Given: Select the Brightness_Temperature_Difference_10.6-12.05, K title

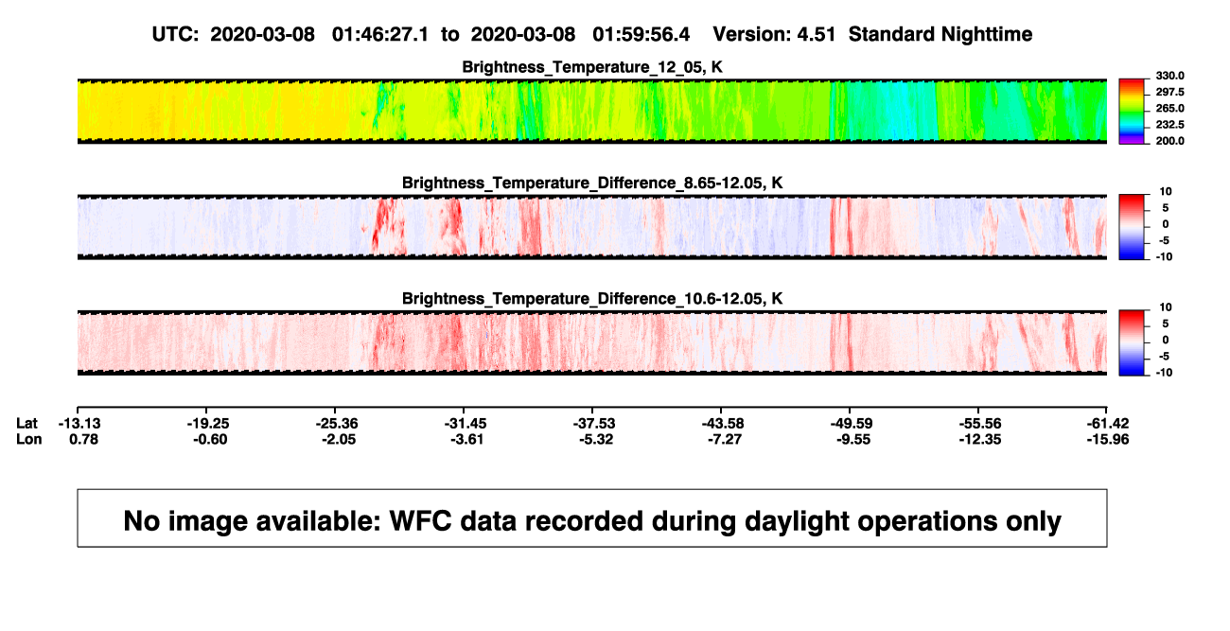Looking at the screenshot, I should point(592,299).
